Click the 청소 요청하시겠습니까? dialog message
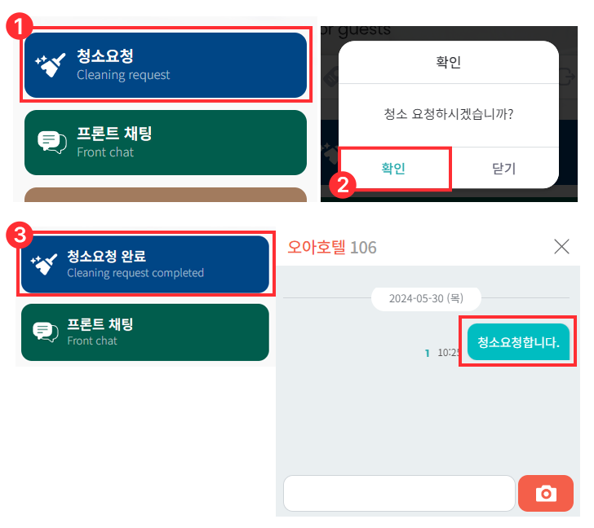 click(448, 115)
